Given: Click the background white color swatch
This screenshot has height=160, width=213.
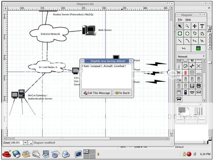Looking at the screenshot, I should click(187, 113).
